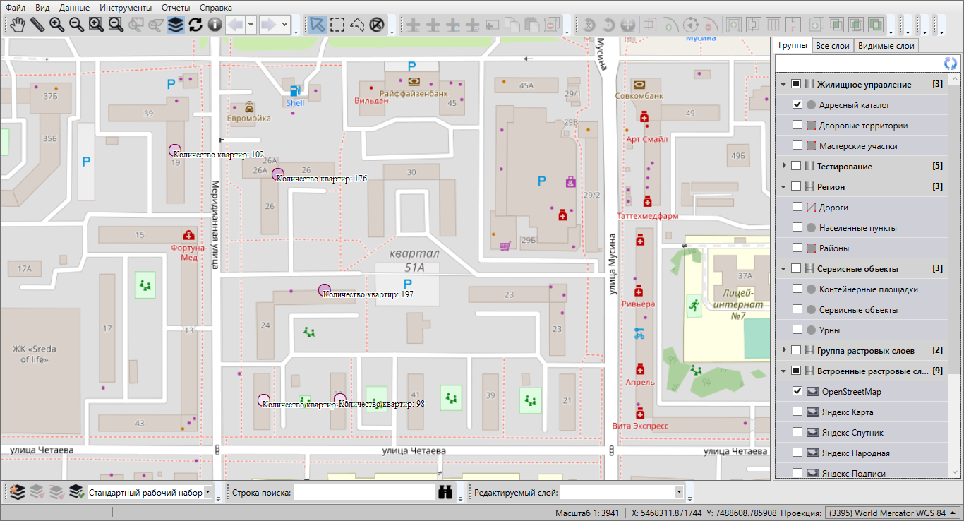The height and width of the screenshot is (521, 964).
Task: Toggle the layers stack toolbar button
Action: (175, 25)
